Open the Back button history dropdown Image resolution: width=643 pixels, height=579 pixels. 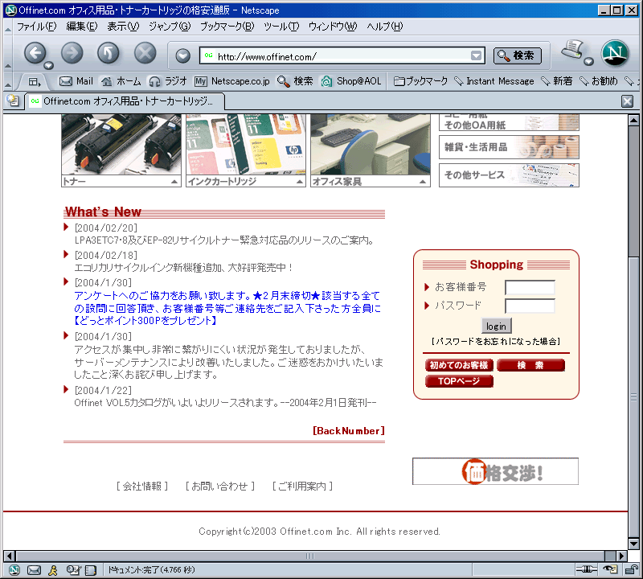(49, 65)
